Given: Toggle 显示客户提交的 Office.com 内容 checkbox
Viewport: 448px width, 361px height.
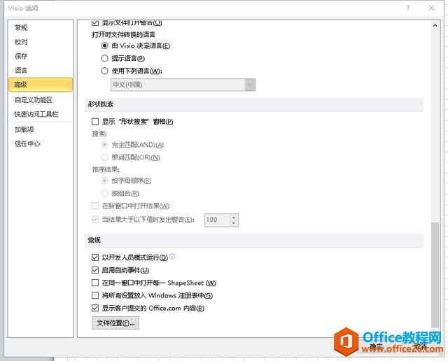Looking at the screenshot, I should point(95,308).
